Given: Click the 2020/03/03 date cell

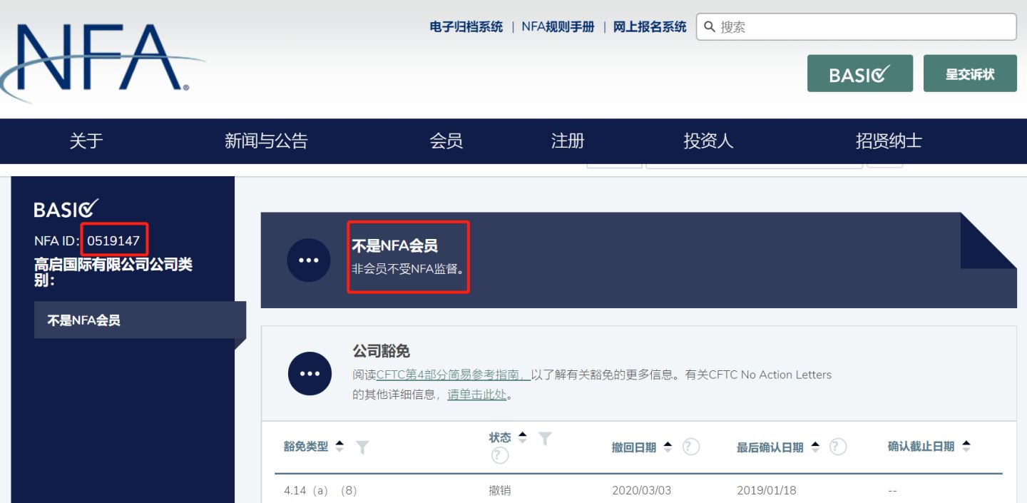Looking at the screenshot, I should click(x=641, y=491).
